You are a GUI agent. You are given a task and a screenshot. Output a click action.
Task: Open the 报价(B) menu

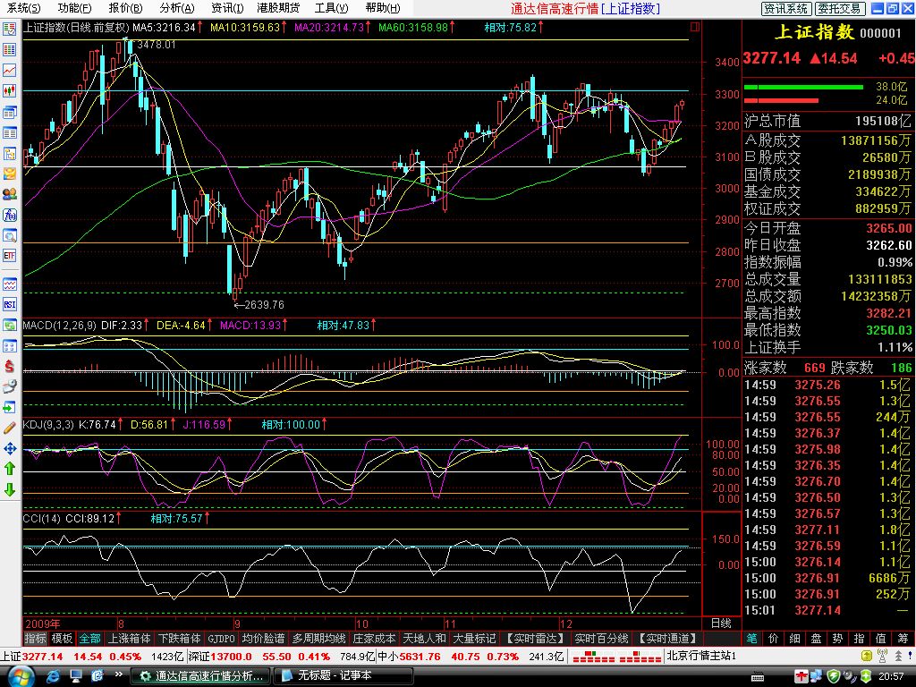pyautogui.click(x=125, y=7)
